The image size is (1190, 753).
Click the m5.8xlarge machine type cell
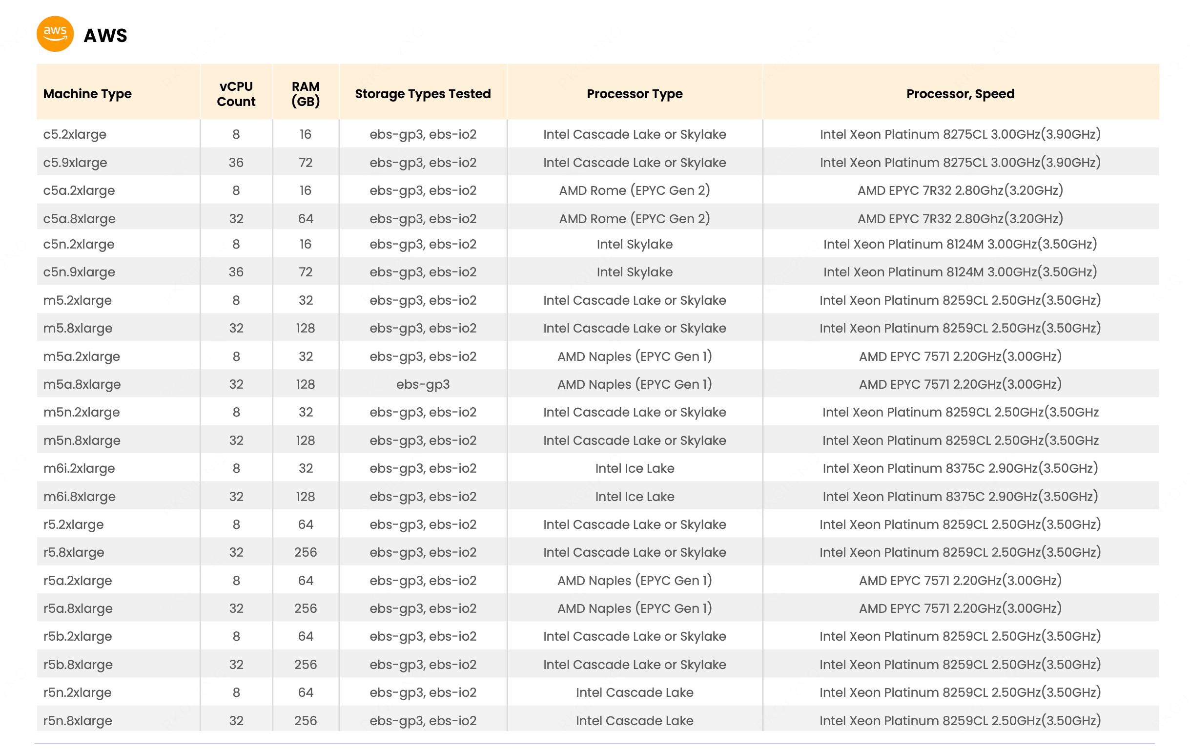pos(78,328)
